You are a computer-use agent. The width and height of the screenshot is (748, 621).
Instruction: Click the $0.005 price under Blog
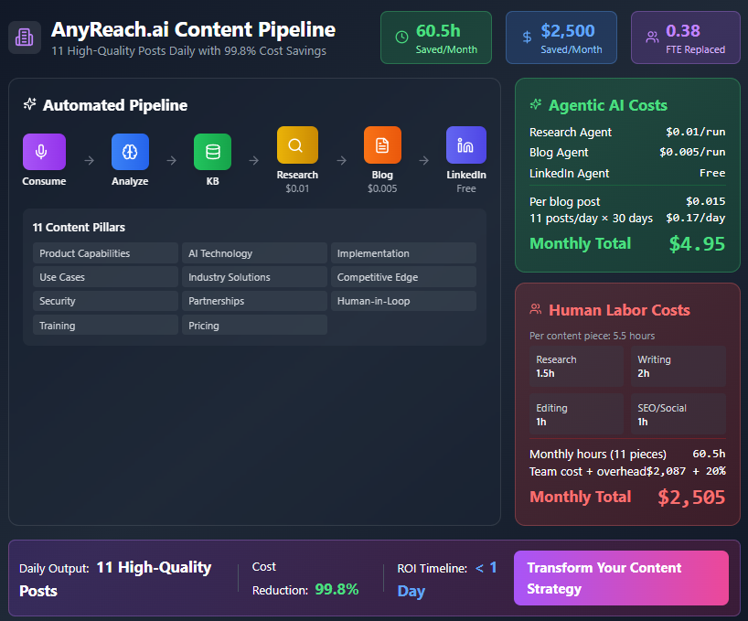(382, 188)
